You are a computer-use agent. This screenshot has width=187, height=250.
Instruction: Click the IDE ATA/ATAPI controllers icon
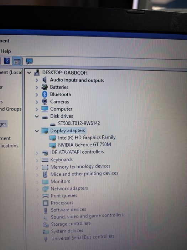click(x=45, y=153)
